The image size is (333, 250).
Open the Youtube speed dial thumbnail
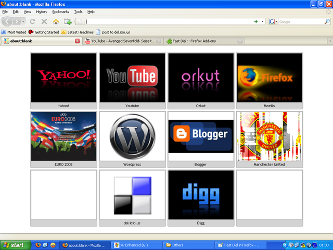pyautogui.click(x=132, y=81)
